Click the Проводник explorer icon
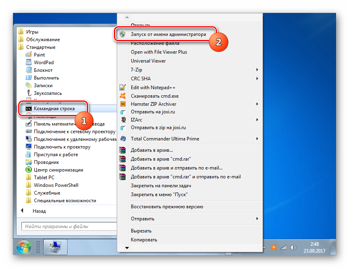Screen dimensions: 349x268 coord(29,162)
